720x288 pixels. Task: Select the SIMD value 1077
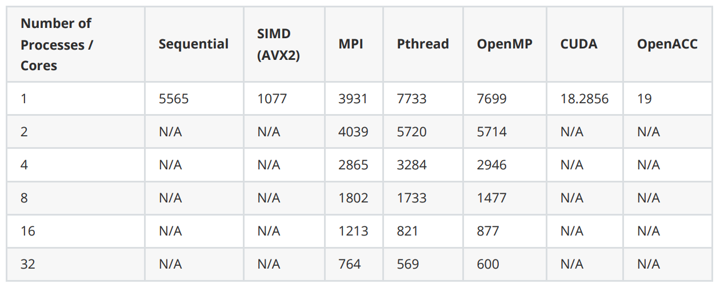[x=272, y=99]
